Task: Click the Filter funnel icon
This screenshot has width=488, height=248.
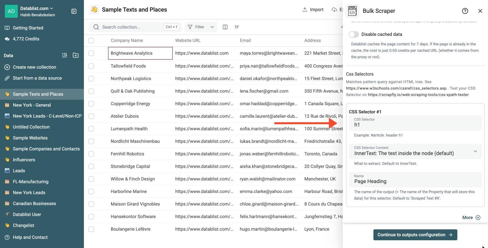Action: point(190,27)
